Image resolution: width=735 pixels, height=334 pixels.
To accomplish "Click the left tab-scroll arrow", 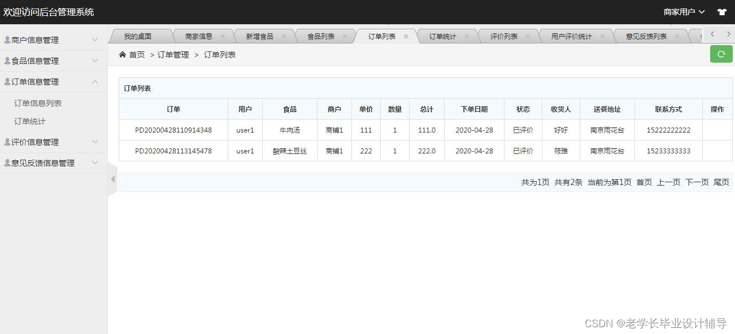I will [x=711, y=34].
